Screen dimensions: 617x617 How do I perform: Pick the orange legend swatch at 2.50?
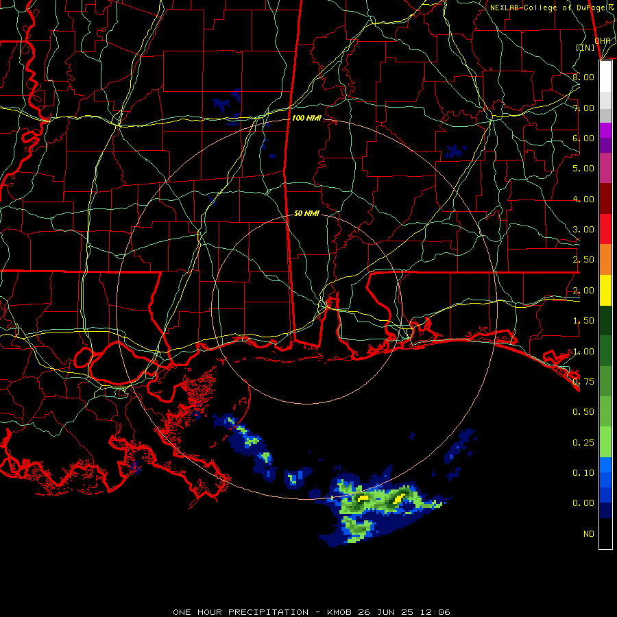(605, 260)
